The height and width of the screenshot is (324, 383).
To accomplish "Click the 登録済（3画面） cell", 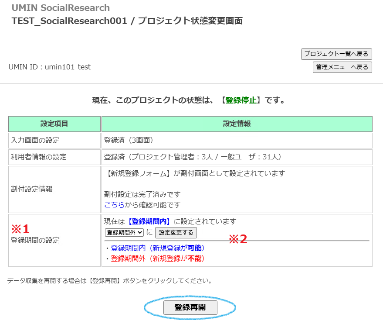I will click(129, 141).
